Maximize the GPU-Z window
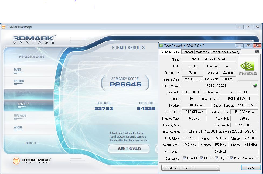The width and height of the screenshot is (263, 174). [248, 46]
